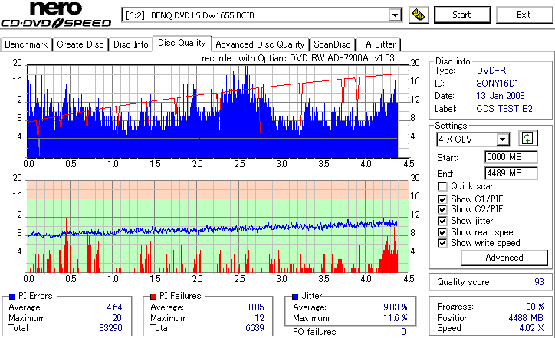Screen dimensions: 555x338
Task: Click the Exit button
Action: point(524,15)
